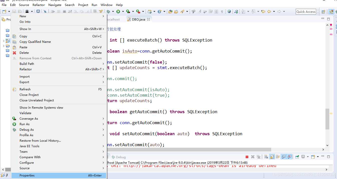Open dropdown beside Open Console icon

(318, 157)
